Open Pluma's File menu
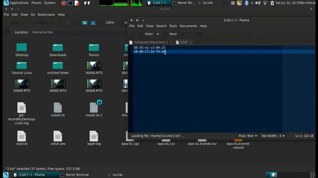 click(x=132, y=26)
